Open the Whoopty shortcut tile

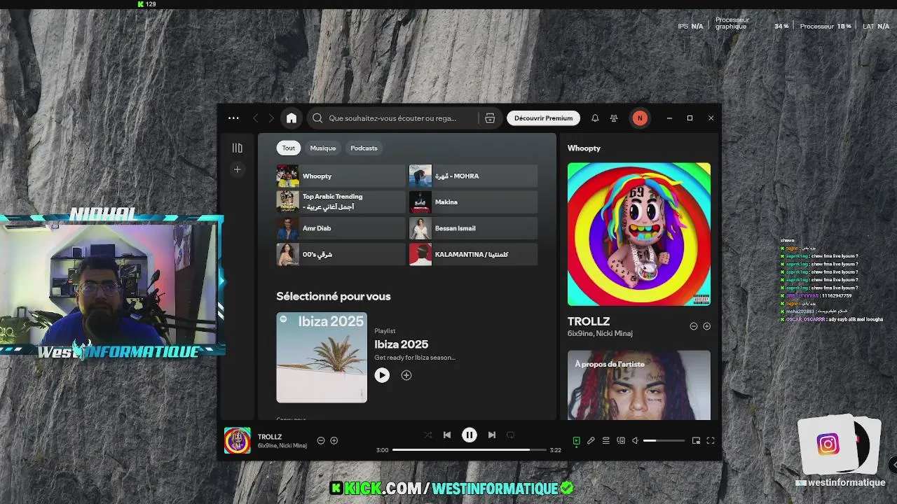pyautogui.click(x=341, y=176)
